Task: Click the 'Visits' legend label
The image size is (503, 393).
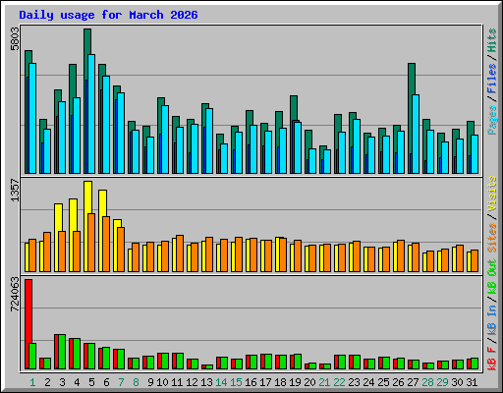Action: pyautogui.click(x=492, y=195)
